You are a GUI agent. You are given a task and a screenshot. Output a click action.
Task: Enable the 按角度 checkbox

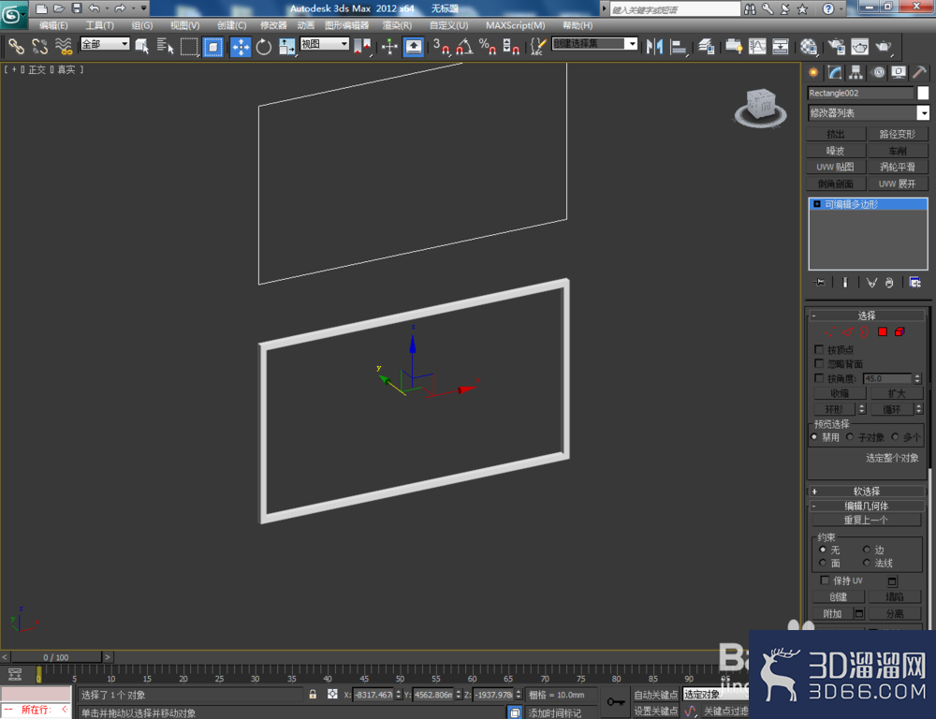click(819, 378)
